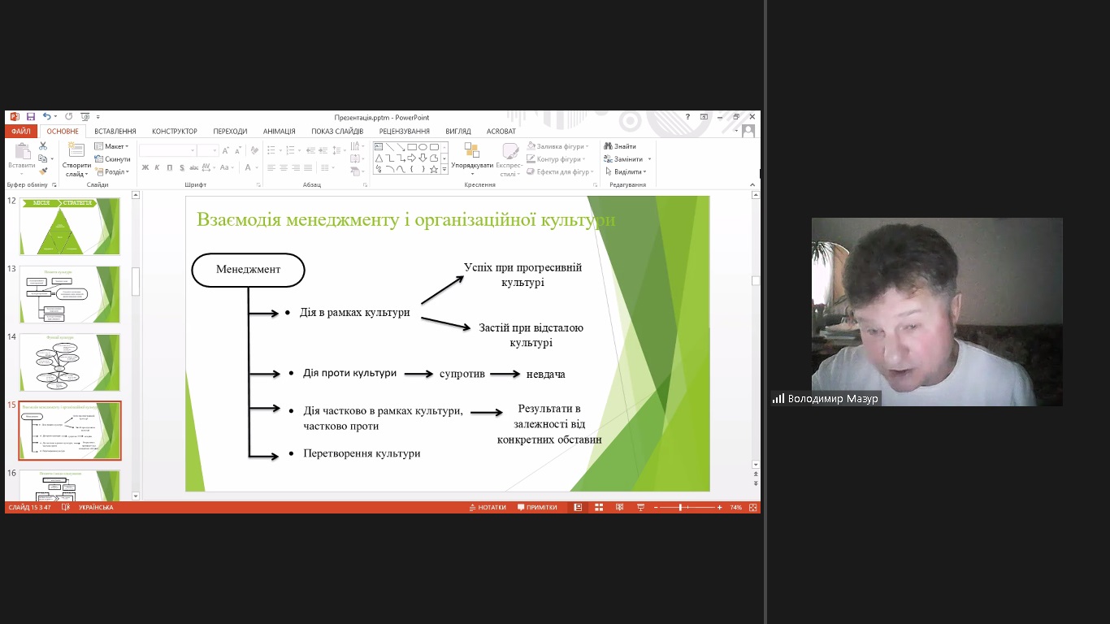1110x624 pixels.
Task: Click the Save icon in quick access toolbar
Action: pyautogui.click(x=31, y=117)
